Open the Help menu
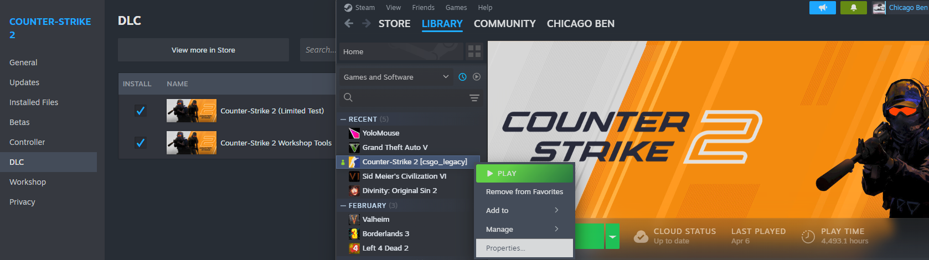The image size is (929, 260). [486, 8]
